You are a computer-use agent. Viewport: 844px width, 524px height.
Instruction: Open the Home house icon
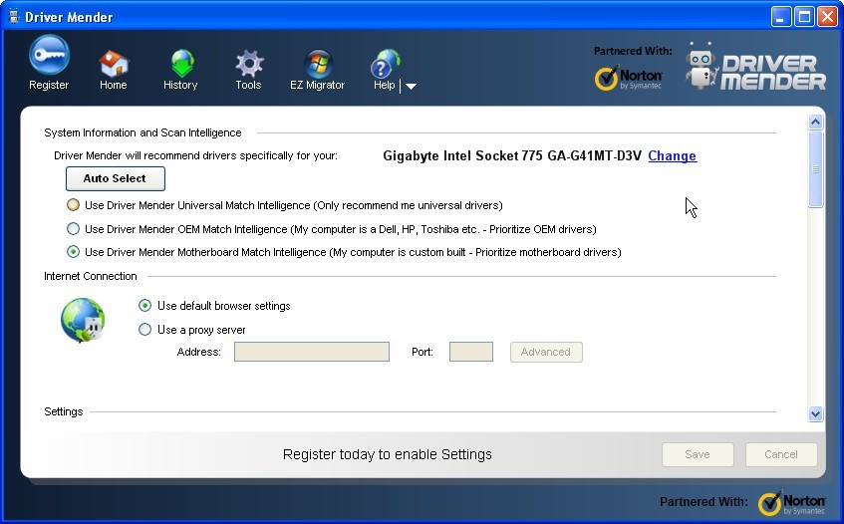click(x=113, y=63)
